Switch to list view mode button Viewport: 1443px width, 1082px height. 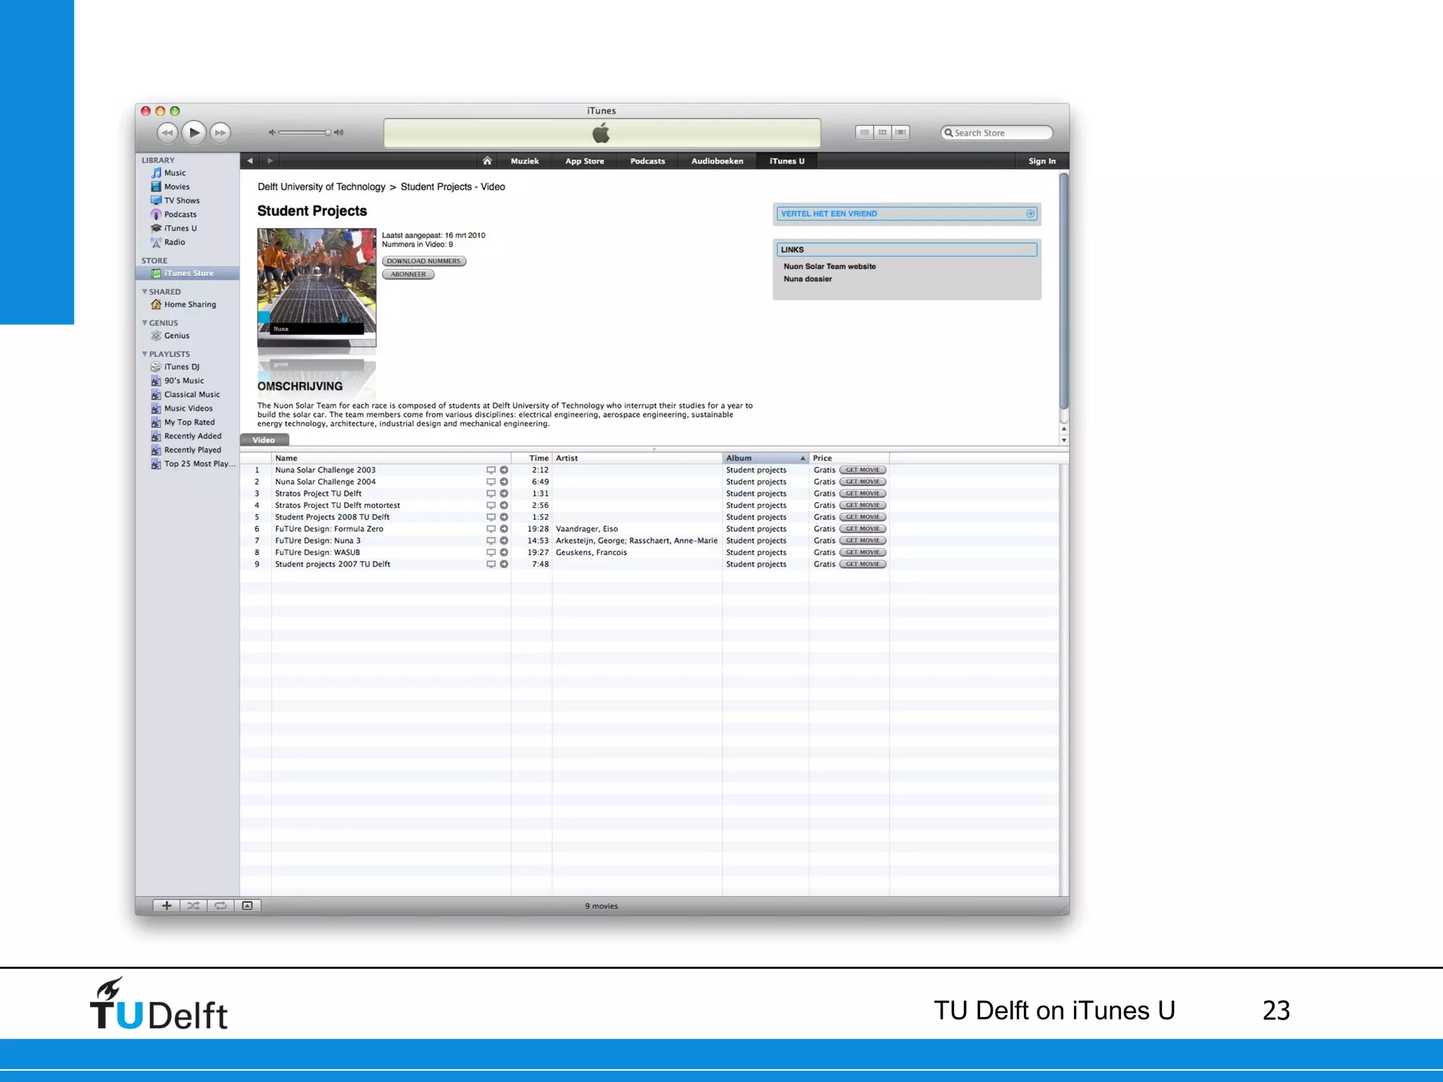click(865, 132)
